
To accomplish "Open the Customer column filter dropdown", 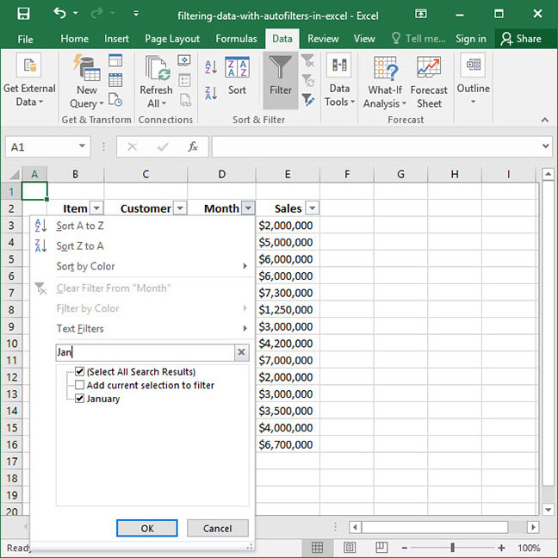I will coord(180,208).
